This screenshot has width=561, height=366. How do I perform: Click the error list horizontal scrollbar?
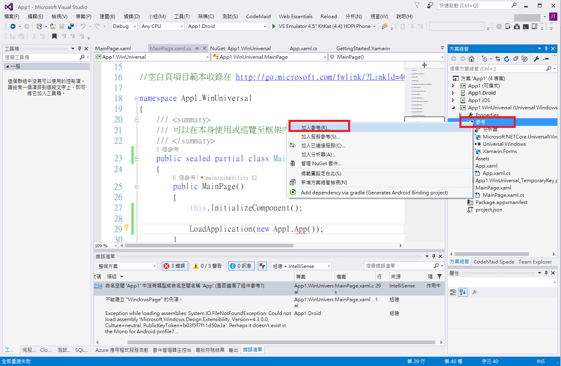[281, 343]
